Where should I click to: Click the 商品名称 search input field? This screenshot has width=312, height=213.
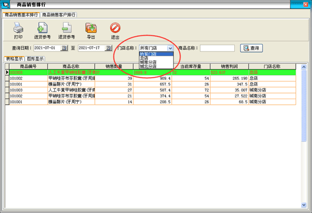(x=217, y=48)
